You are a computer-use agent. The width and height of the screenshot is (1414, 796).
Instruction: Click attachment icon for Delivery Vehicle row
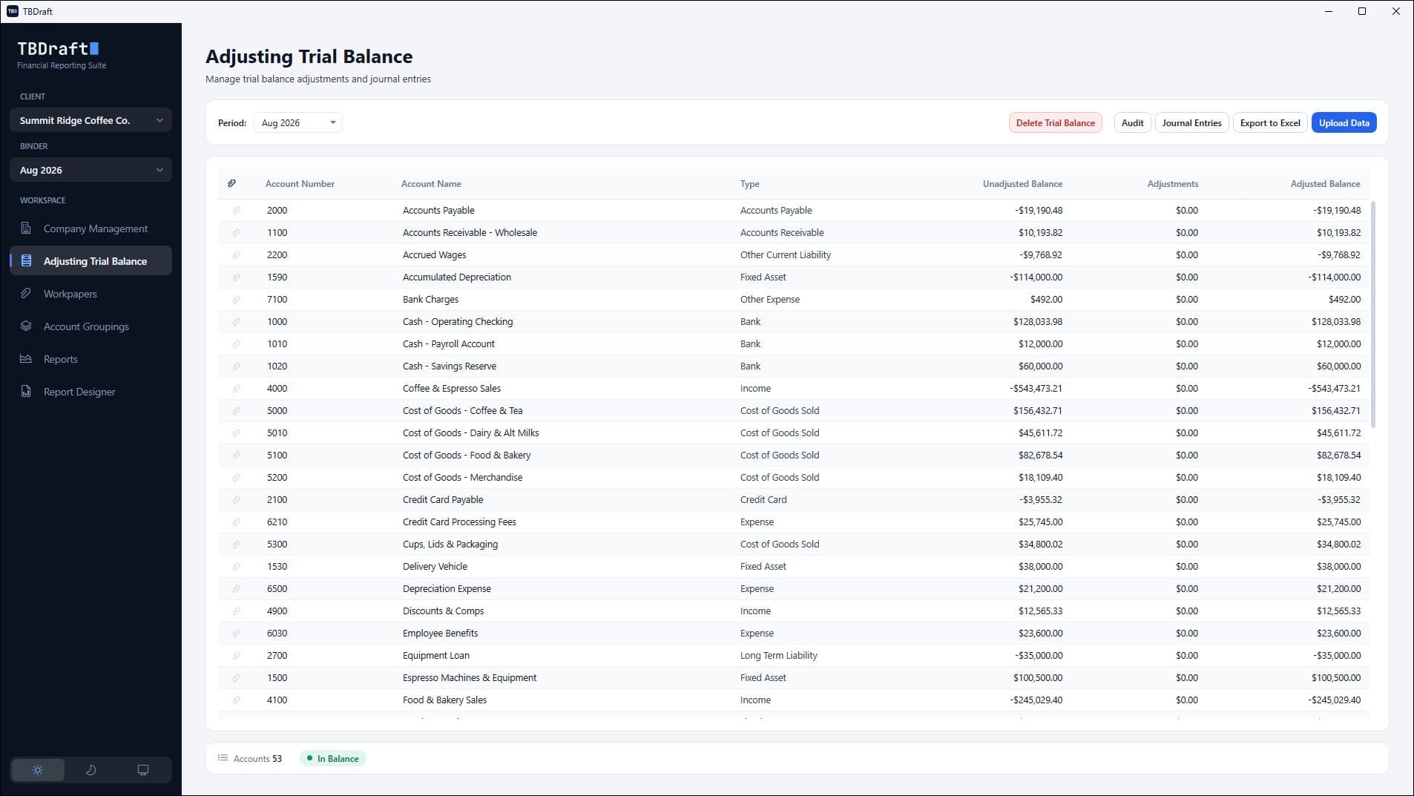point(236,567)
